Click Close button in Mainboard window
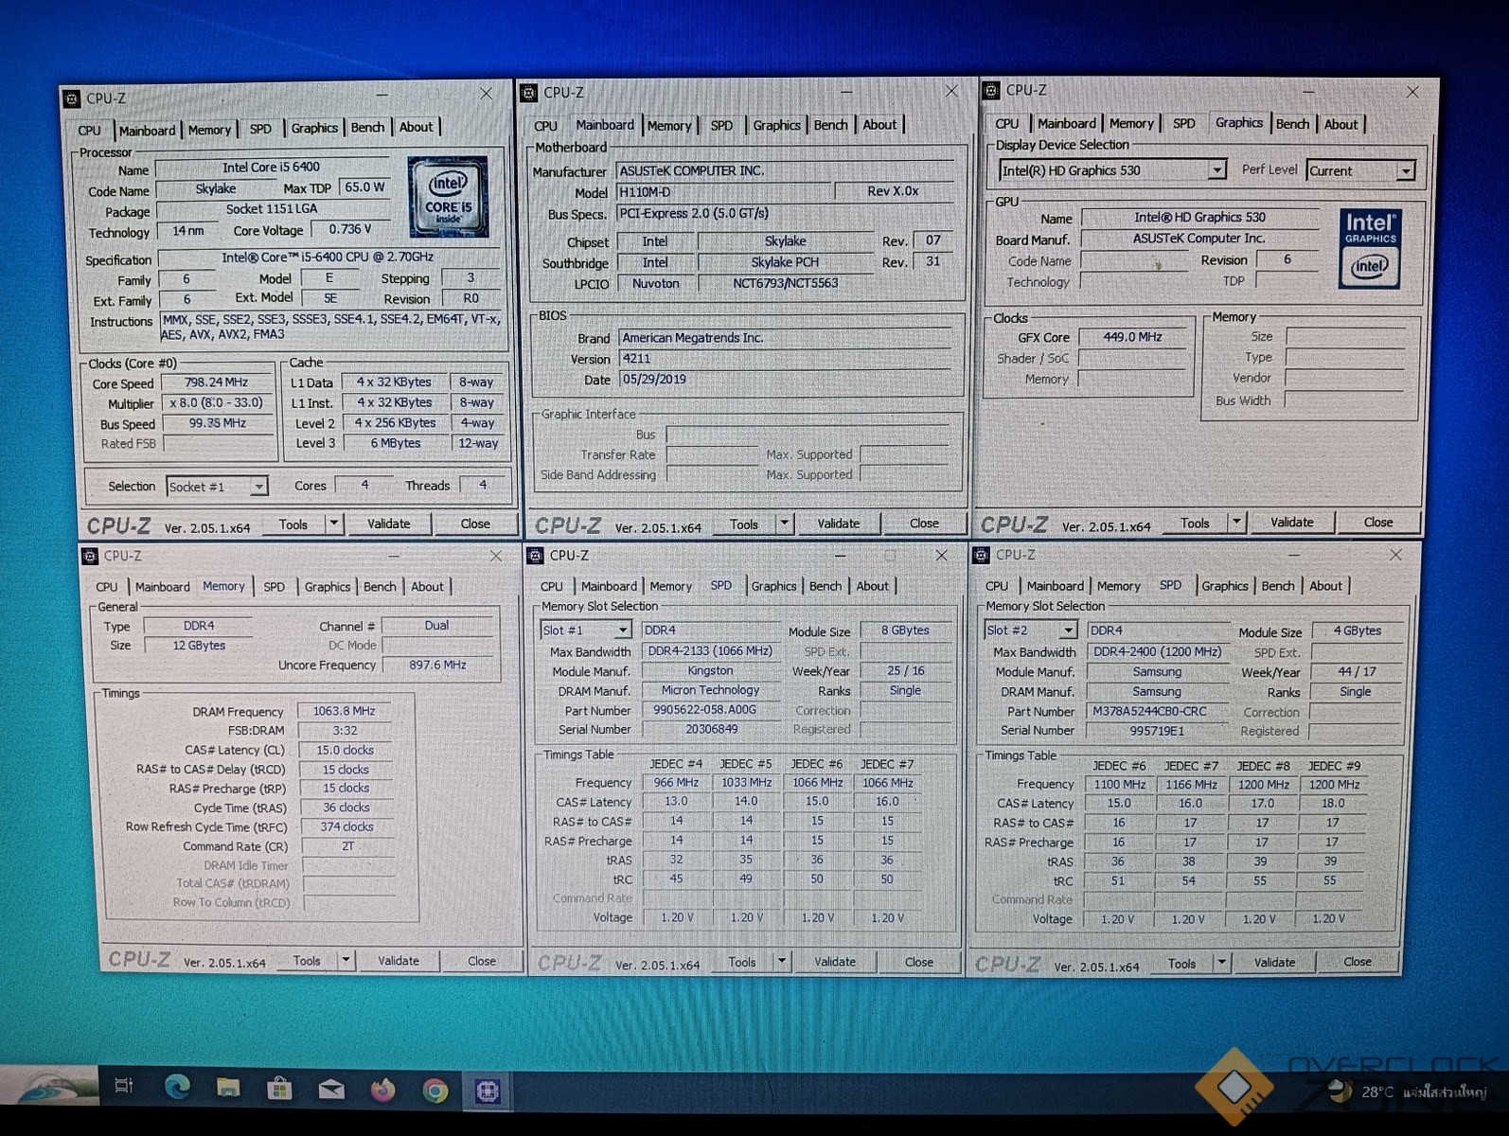This screenshot has height=1136, width=1509. pos(924,523)
